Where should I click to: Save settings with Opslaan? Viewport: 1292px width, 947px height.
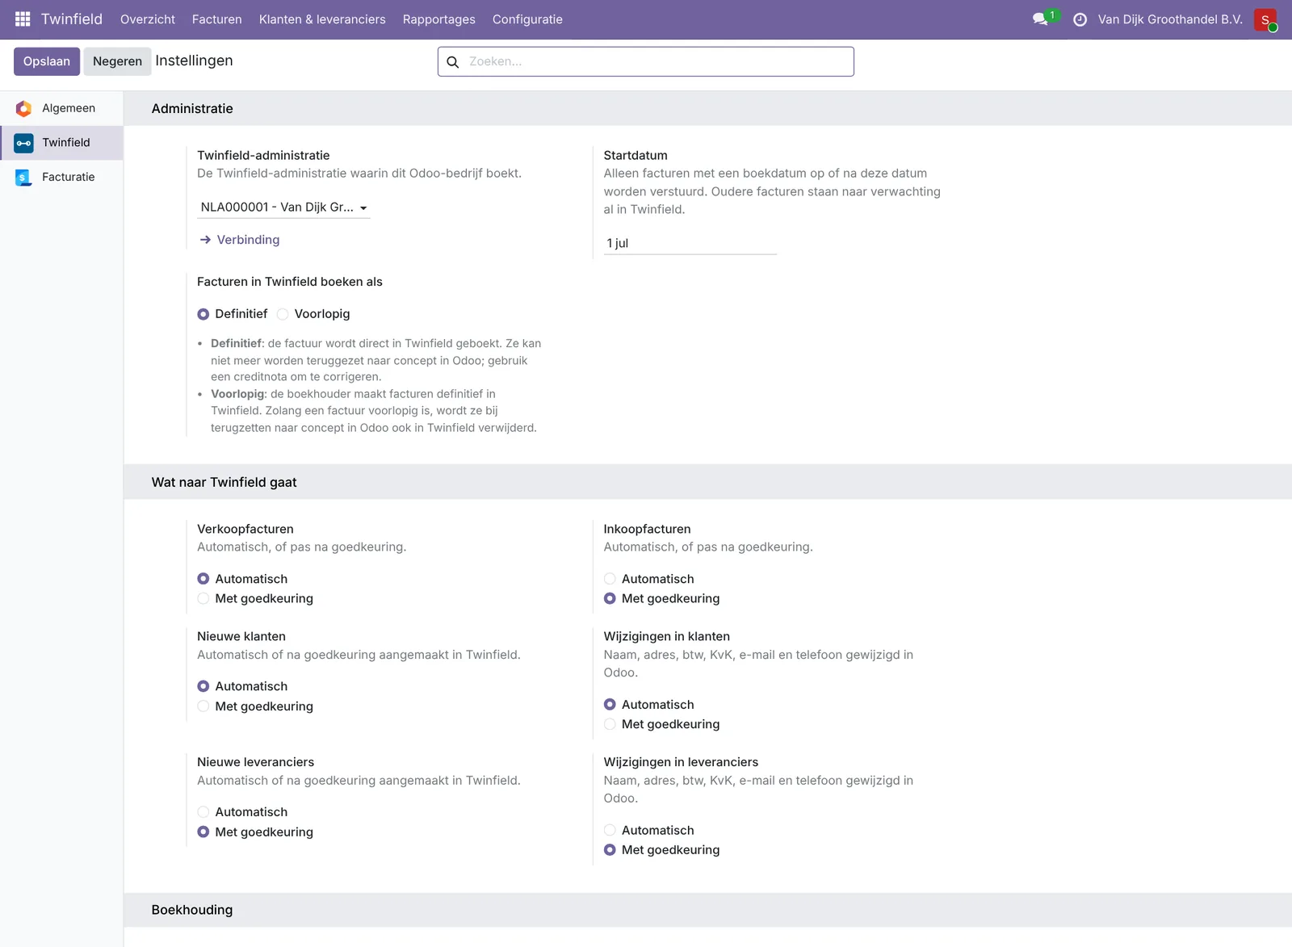click(x=47, y=61)
